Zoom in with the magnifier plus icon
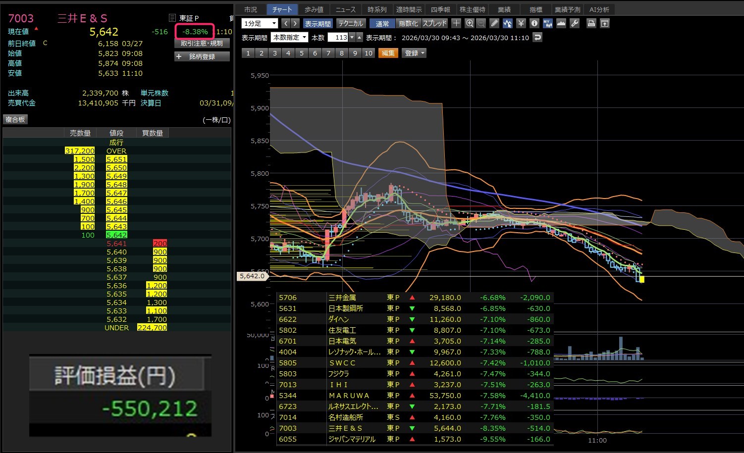The width and height of the screenshot is (744, 453). [469, 23]
